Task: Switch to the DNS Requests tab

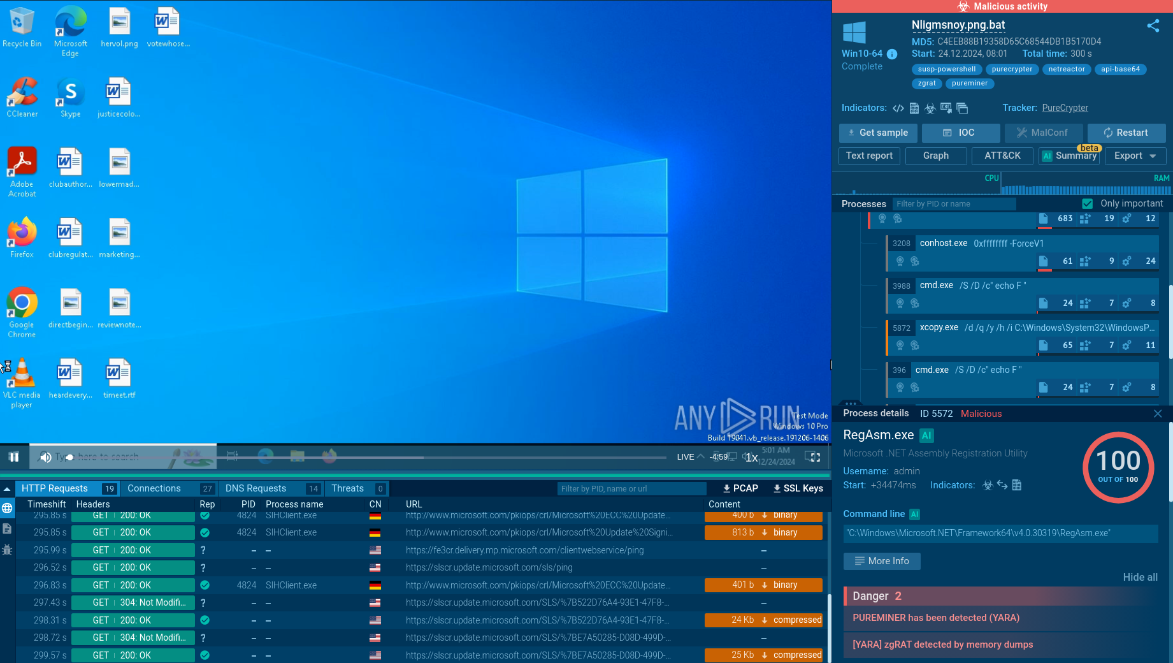Action: click(255, 488)
